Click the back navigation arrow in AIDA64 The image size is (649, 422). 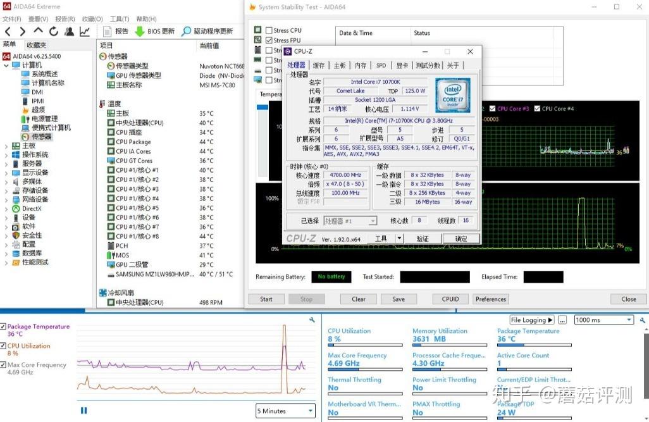pos(8,30)
